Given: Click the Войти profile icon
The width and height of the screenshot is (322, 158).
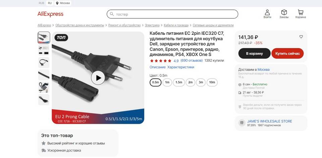Looking at the screenshot, I should pos(267,12).
